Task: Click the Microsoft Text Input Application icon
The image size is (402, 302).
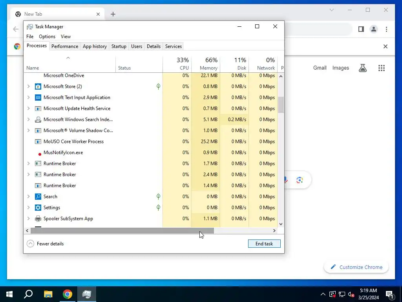Action: click(38, 98)
